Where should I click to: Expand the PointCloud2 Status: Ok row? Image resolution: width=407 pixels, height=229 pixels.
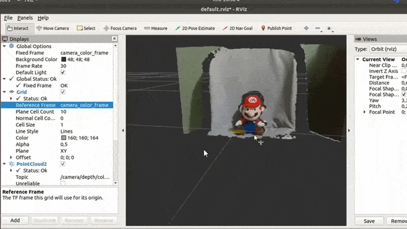11,171
